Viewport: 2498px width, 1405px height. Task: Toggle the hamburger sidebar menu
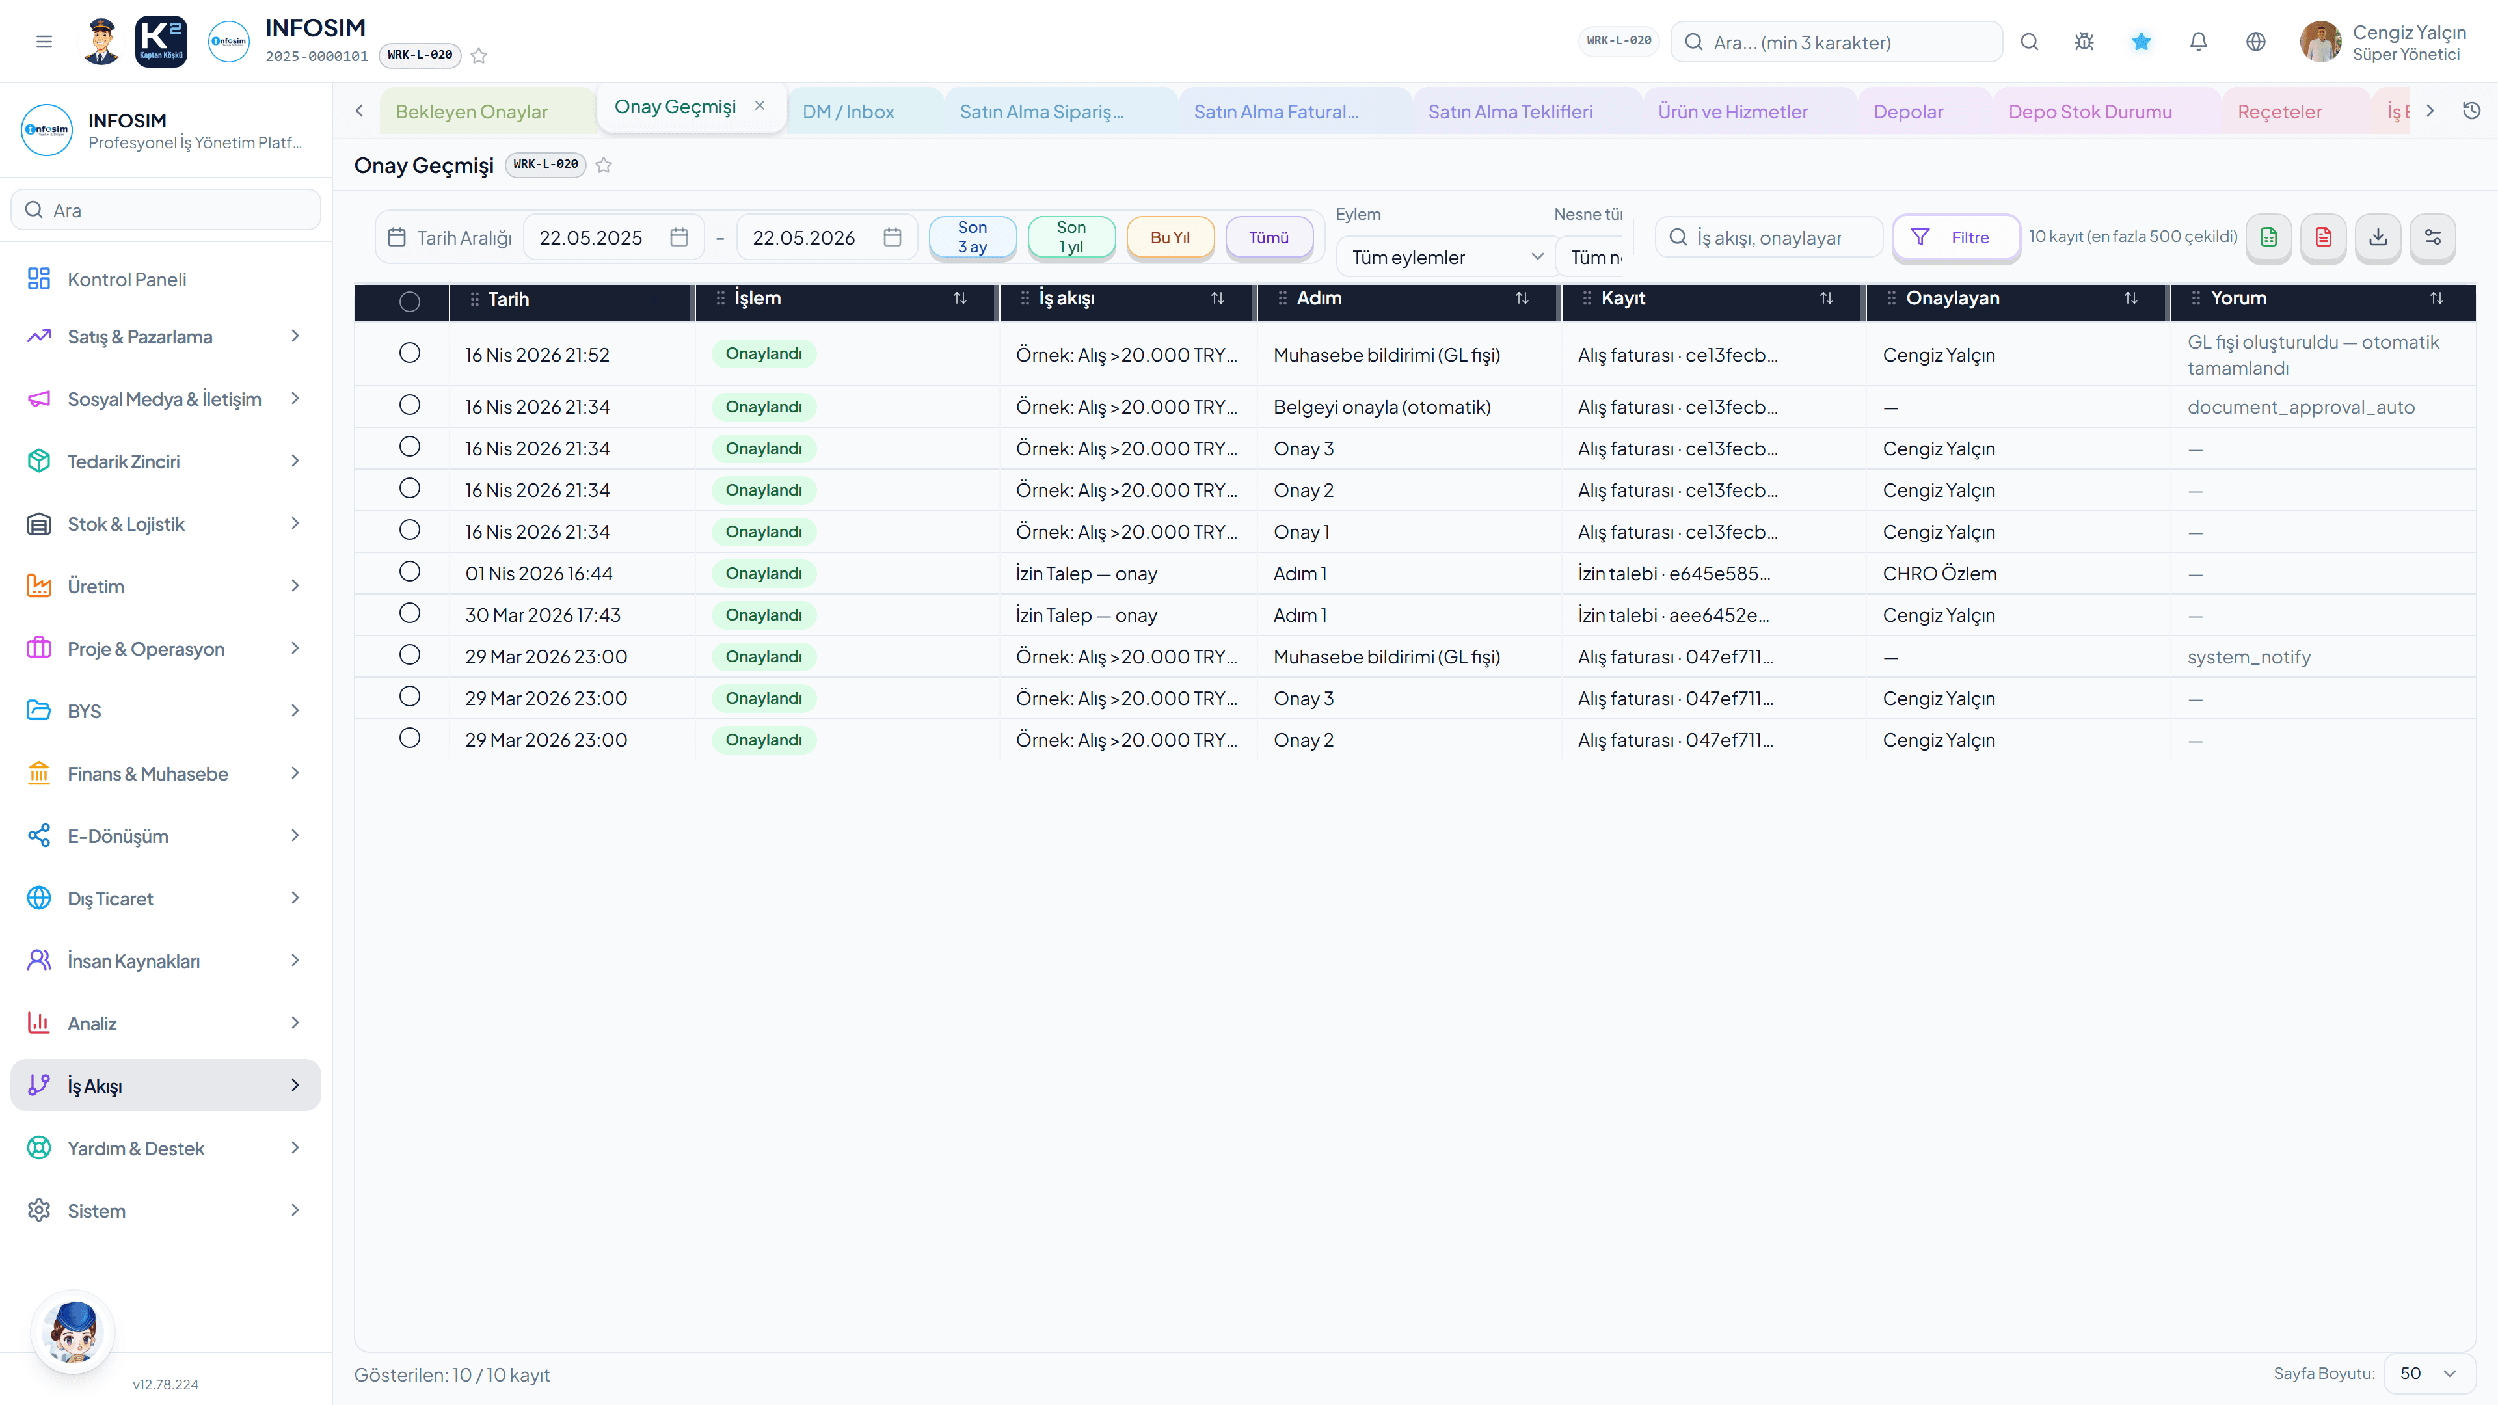44,42
